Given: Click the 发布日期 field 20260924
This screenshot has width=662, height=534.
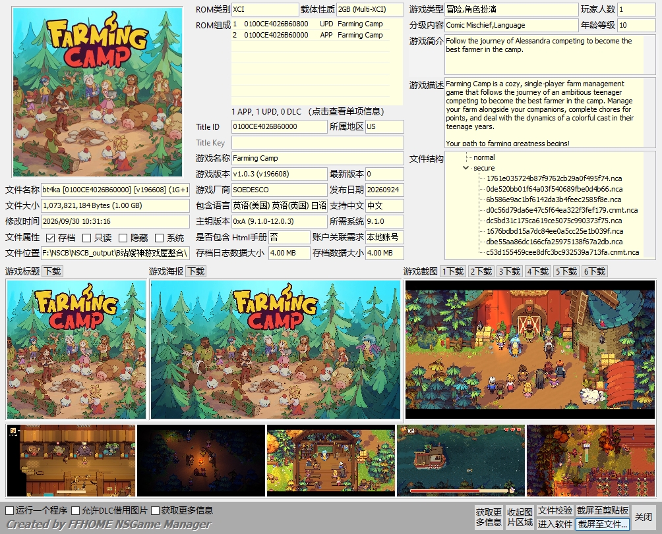Looking at the screenshot, I should coord(384,190).
